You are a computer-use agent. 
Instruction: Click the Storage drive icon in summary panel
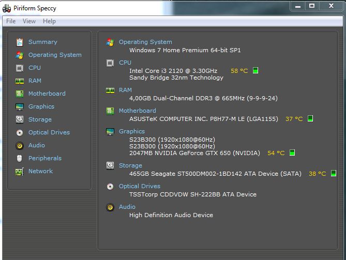pos(110,165)
